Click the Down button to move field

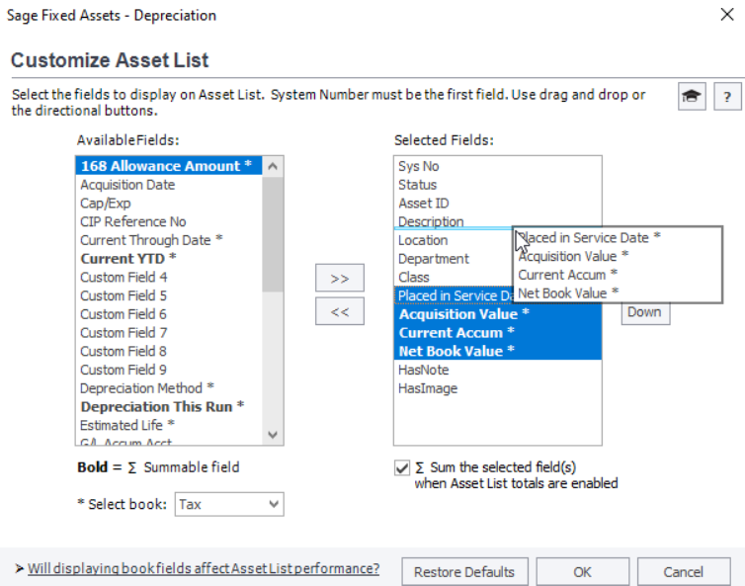(644, 311)
